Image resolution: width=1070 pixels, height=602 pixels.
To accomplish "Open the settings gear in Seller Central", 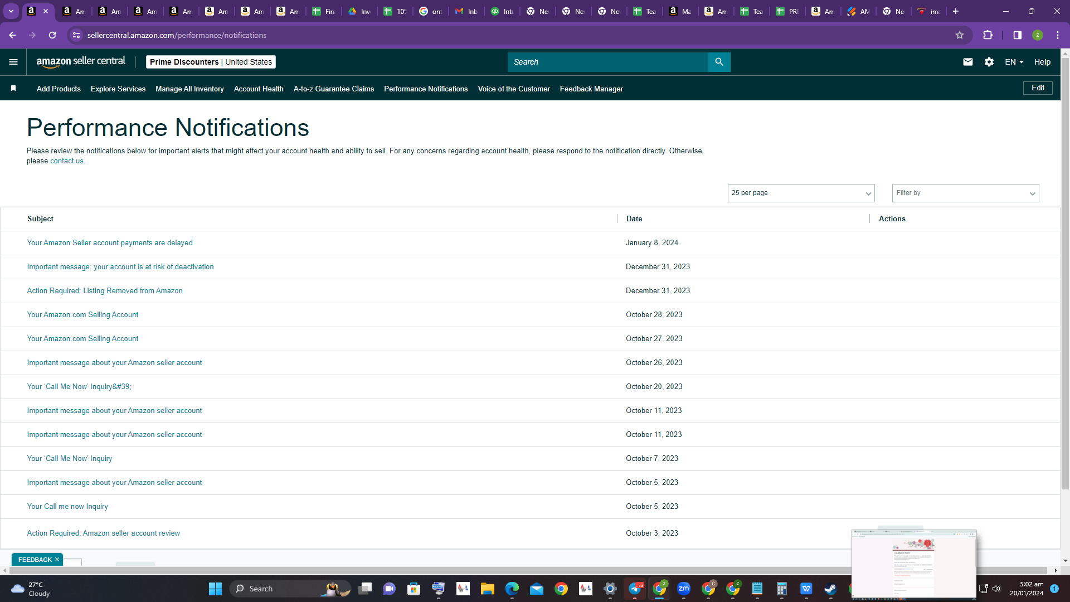I will click(989, 62).
